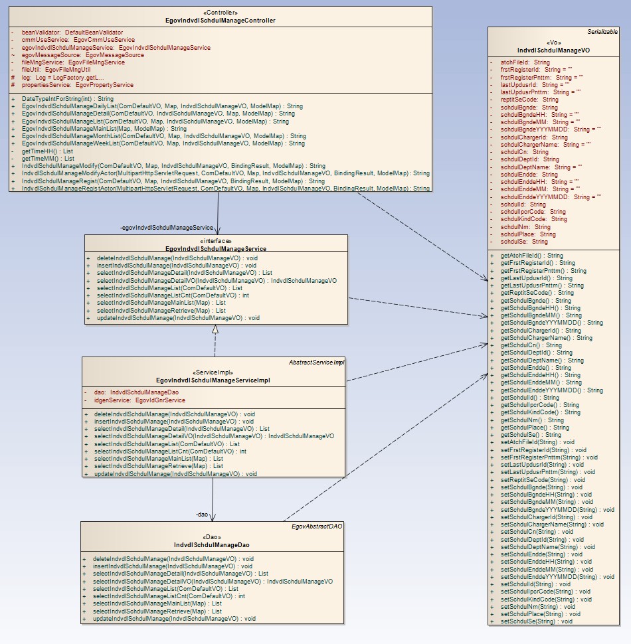This screenshot has width=631, height=644.
Task: Click the AbstractServiceImpl parent label
Action: point(316,362)
